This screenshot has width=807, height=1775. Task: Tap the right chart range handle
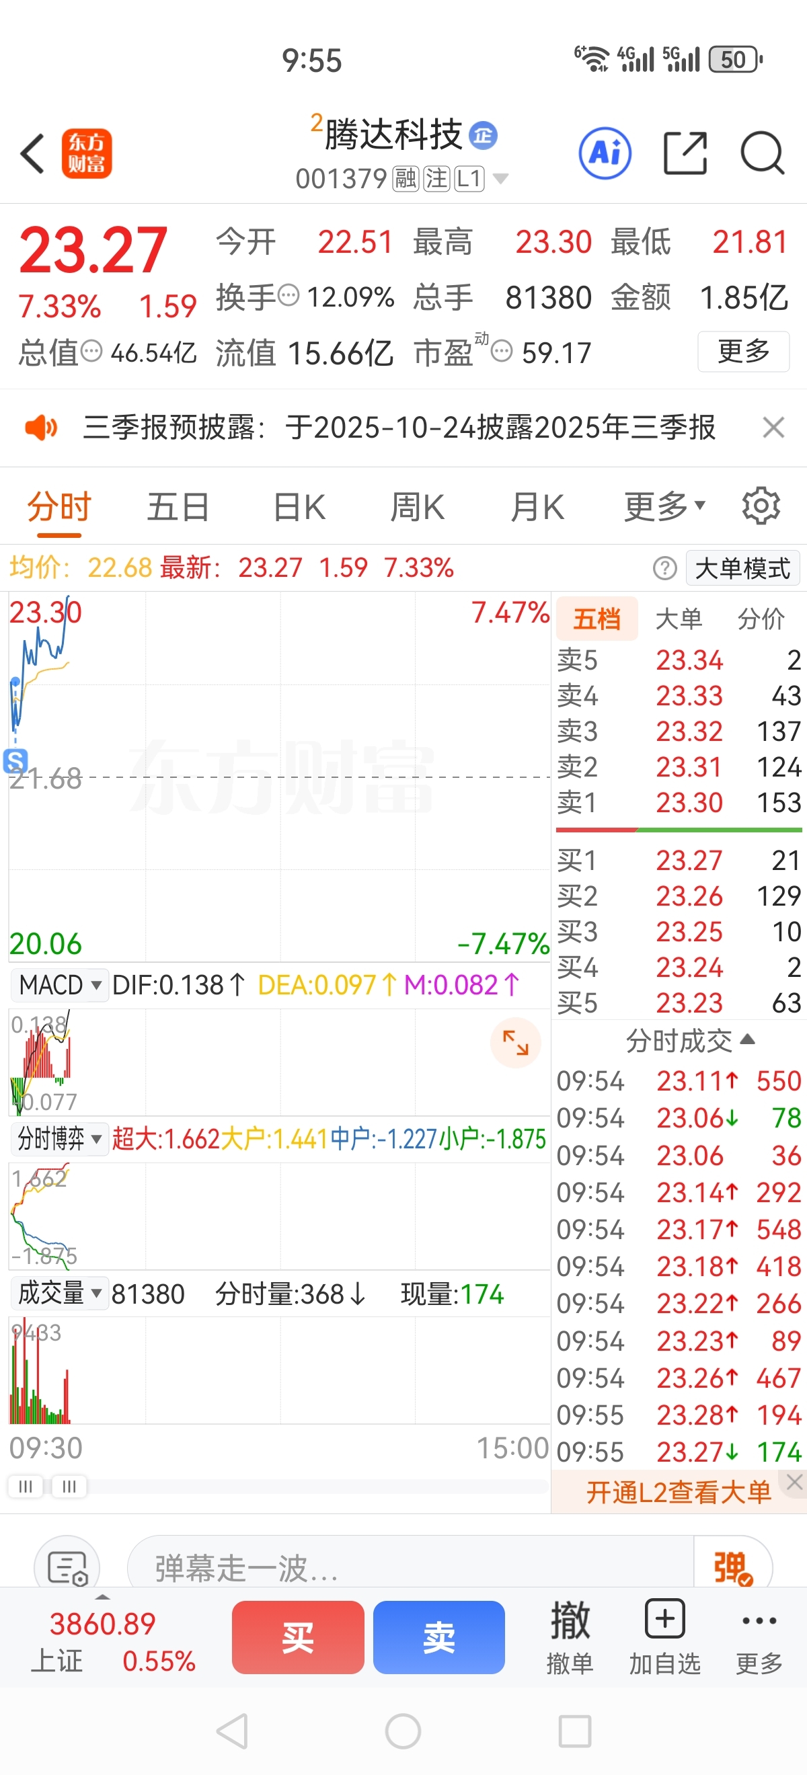click(69, 1487)
